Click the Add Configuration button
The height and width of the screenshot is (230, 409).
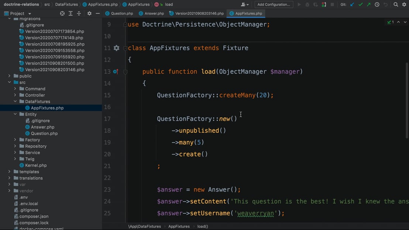274,4
